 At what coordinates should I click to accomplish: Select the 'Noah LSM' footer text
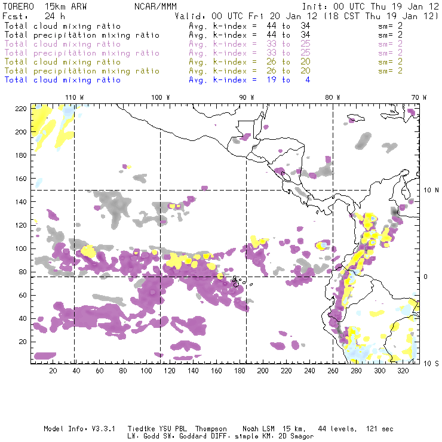pyautogui.click(x=258, y=429)
